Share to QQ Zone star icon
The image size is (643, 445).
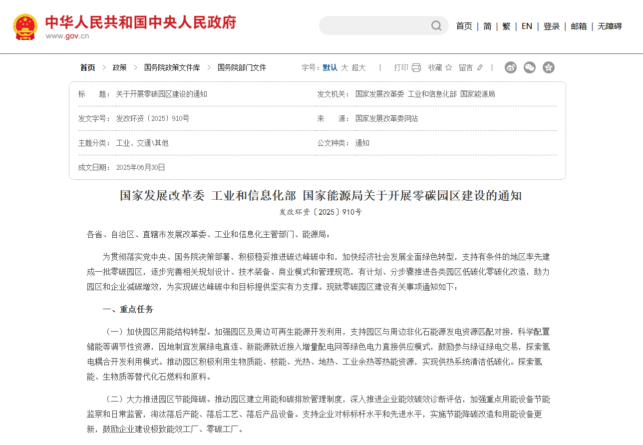point(548,67)
